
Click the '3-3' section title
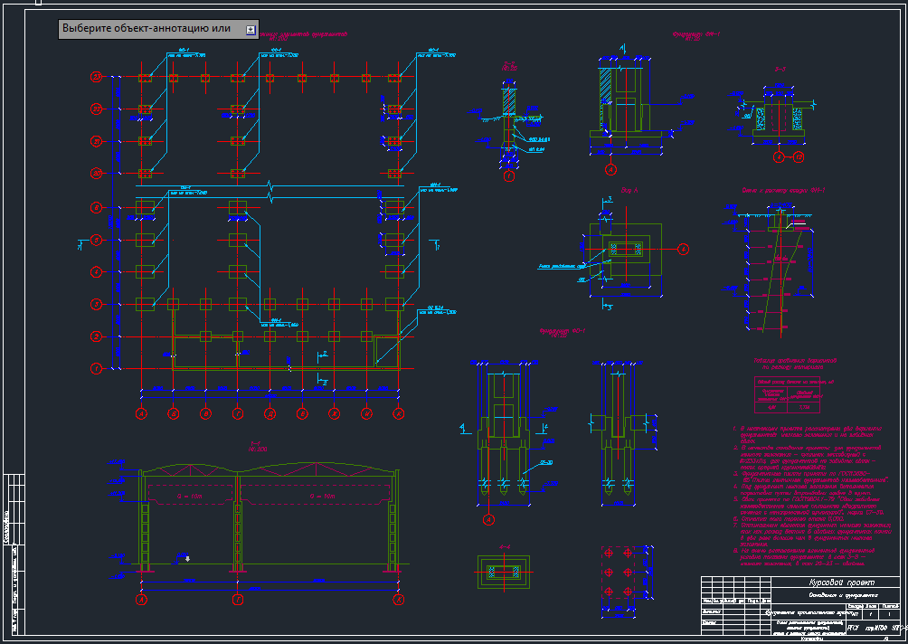(780, 70)
